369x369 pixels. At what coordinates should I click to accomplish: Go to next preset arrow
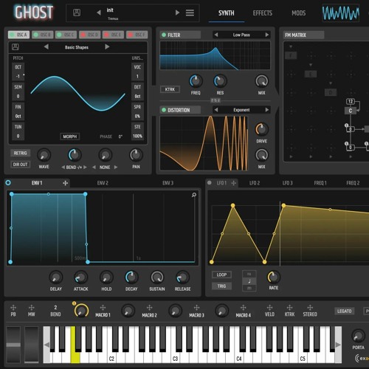(177, 13)
